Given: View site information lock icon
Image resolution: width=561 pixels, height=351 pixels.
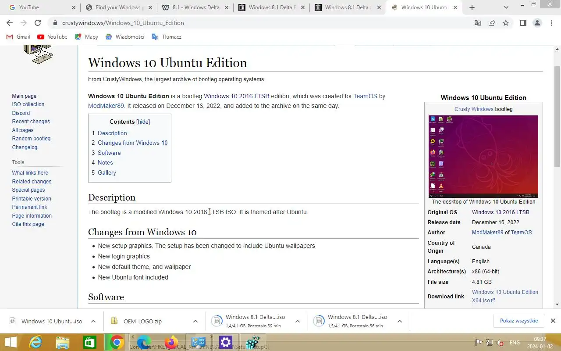Looking at the screenshot, I should 55,23.
